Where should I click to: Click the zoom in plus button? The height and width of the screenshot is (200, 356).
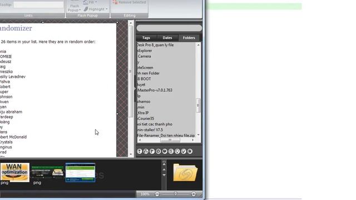tap(194, 194)
